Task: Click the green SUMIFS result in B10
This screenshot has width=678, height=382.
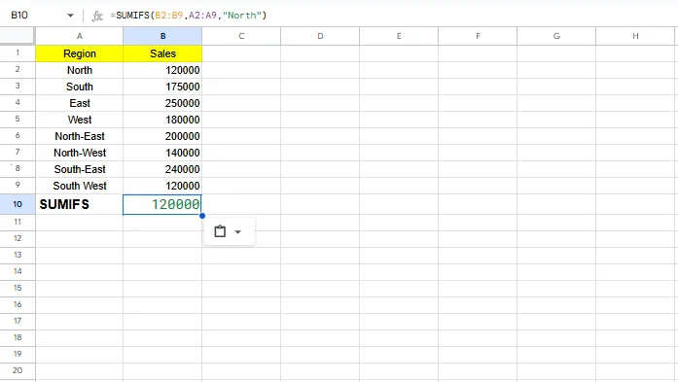Action: pos(162,204)
